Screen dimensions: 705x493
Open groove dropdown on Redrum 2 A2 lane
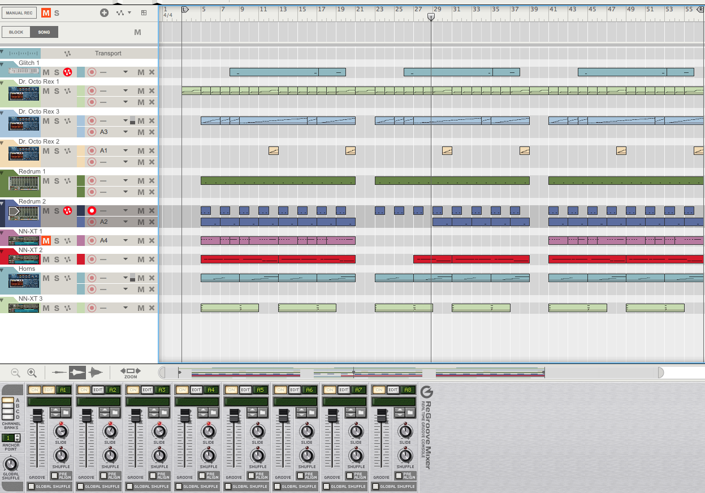(x=126, y=222)
